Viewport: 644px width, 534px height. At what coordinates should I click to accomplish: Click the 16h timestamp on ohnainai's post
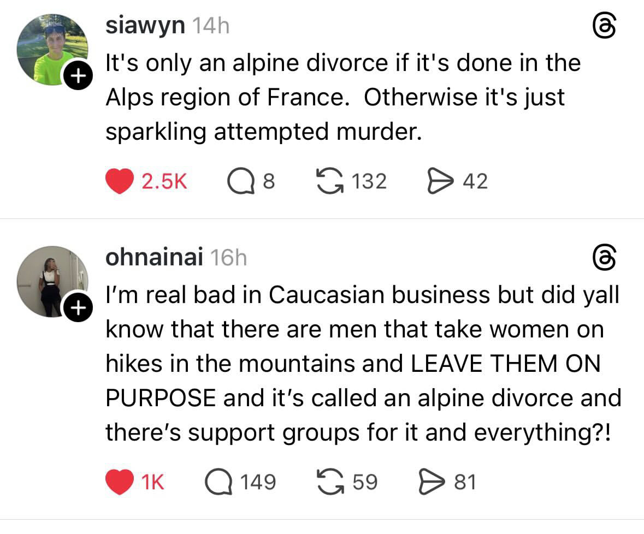point(228,258)
